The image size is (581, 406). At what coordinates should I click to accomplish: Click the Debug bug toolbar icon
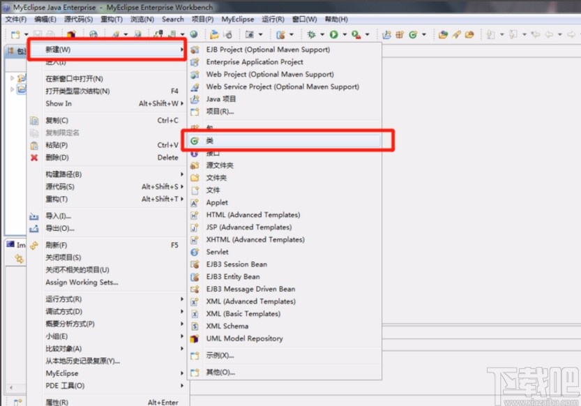[x=311, y=34]
